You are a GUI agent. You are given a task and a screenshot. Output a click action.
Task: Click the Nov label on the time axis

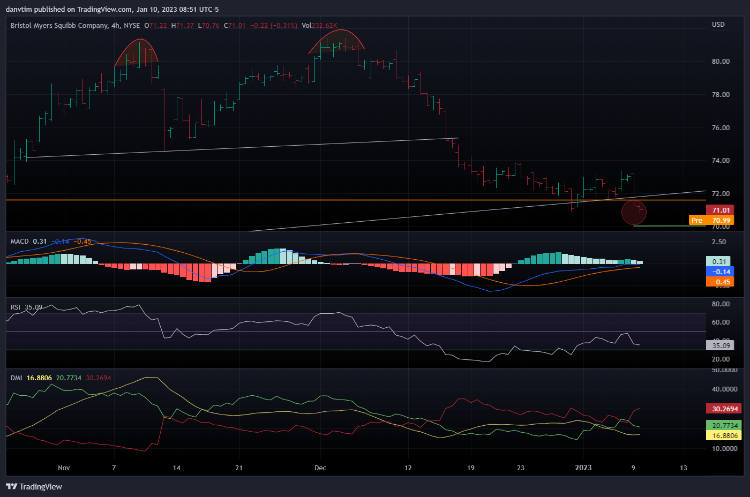point(64,468)
